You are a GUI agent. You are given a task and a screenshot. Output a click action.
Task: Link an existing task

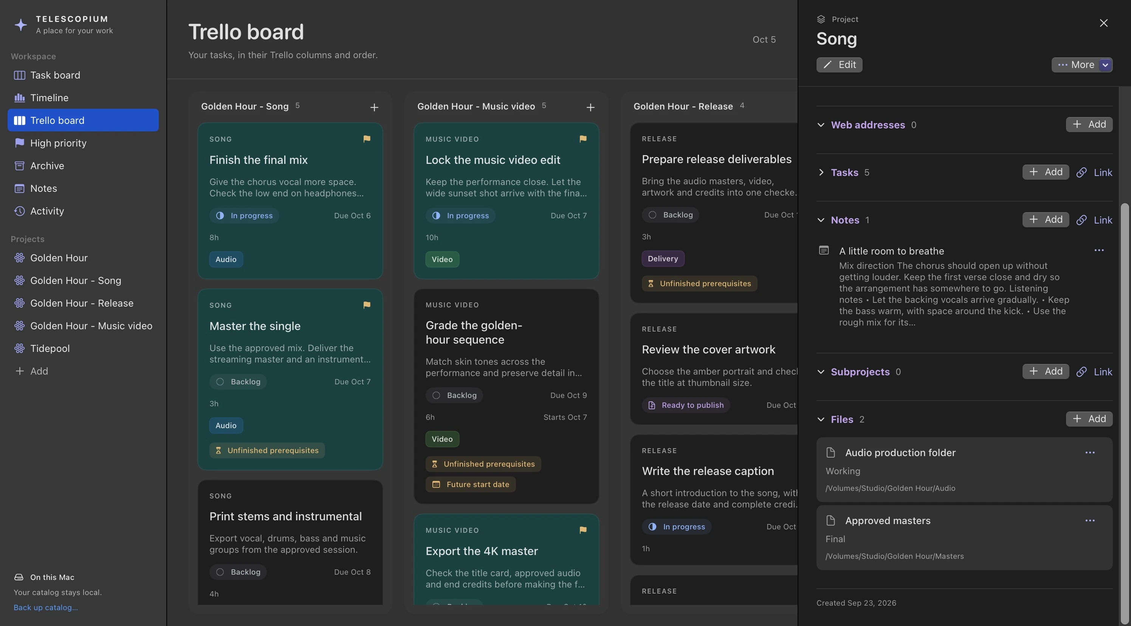tap(1094, 173)
